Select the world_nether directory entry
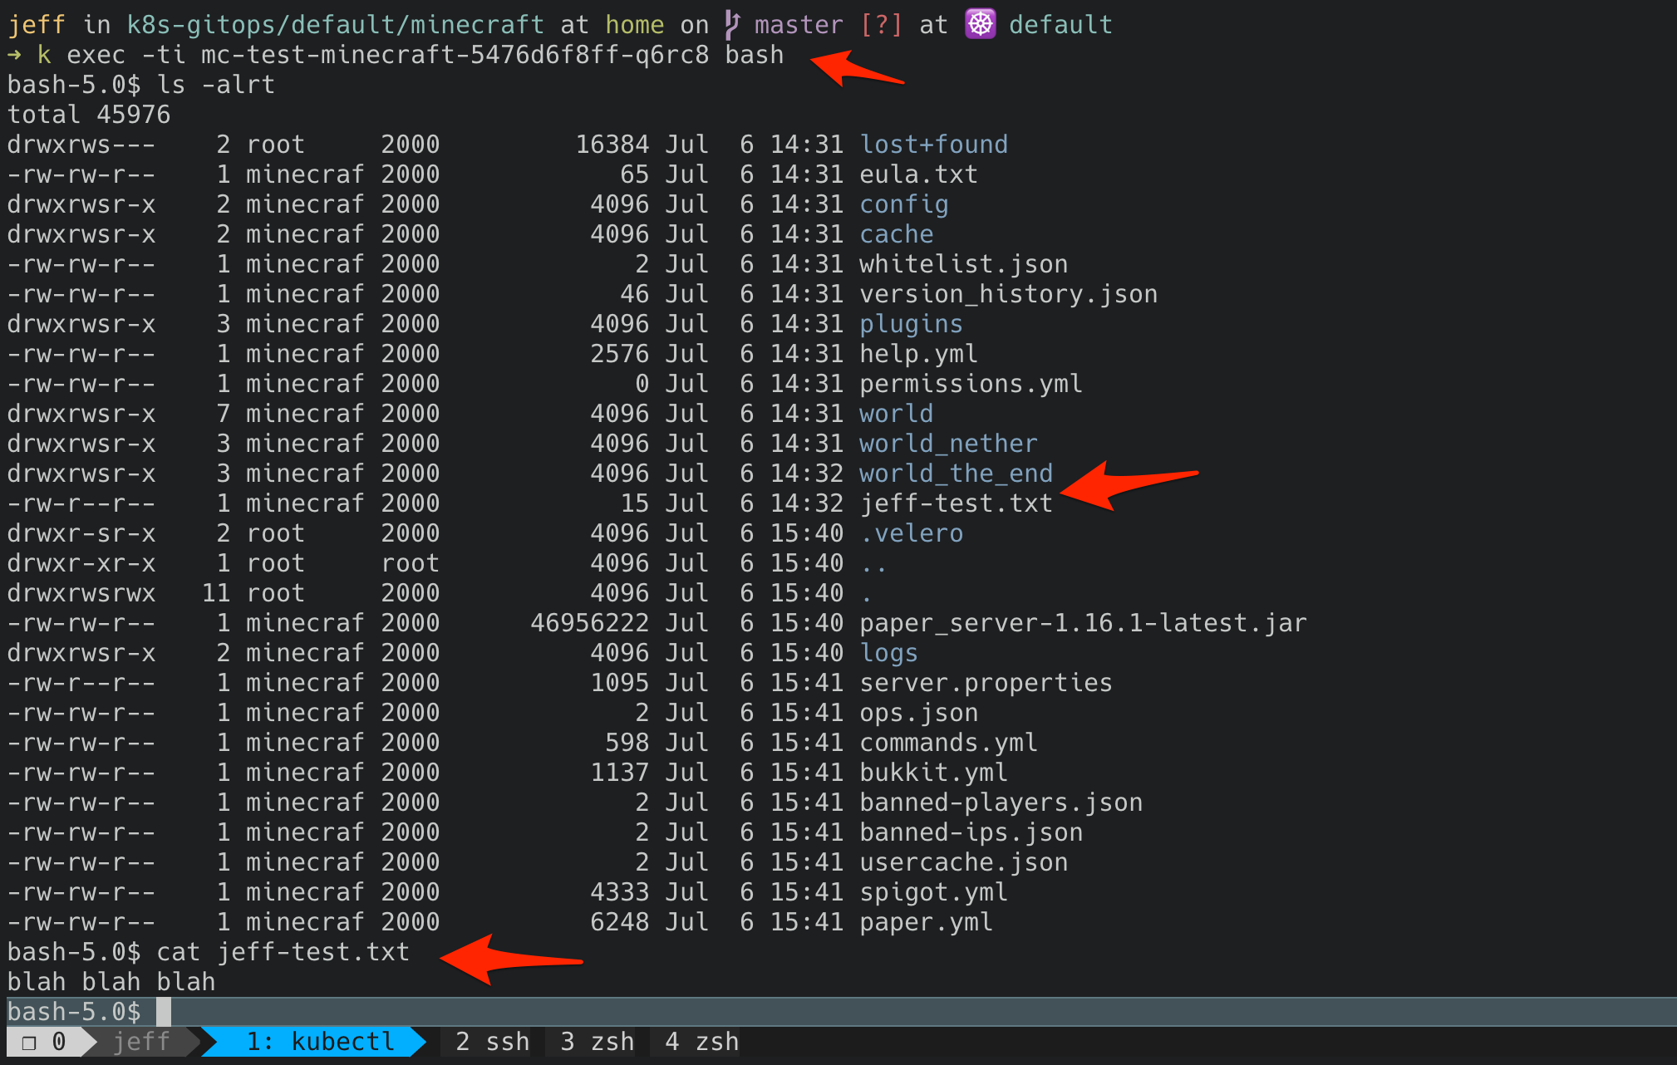Viewport: 1677px width, 1065px height. point(947,443)
